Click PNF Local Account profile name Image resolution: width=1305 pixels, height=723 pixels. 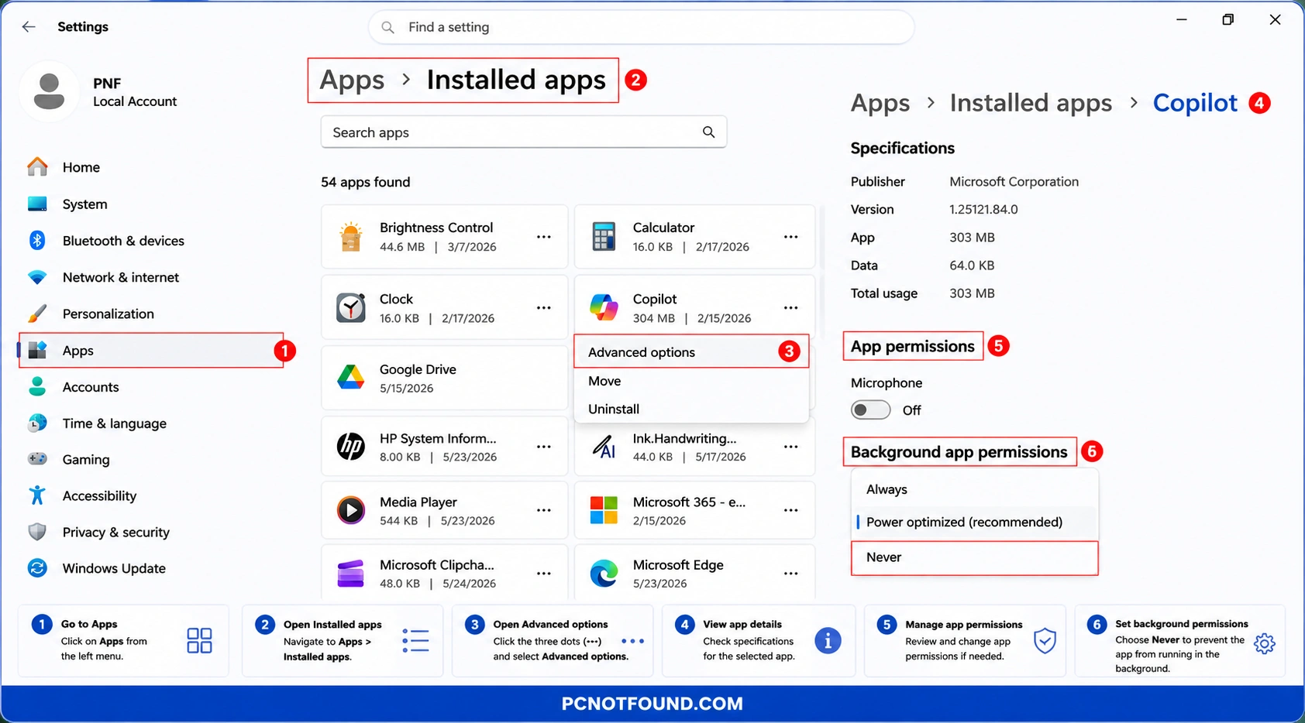135,92
